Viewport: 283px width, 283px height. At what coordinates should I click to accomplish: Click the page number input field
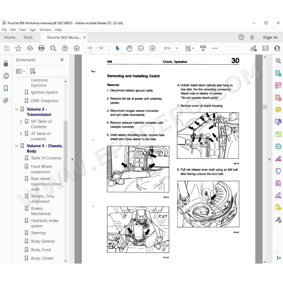click(89, 48)
